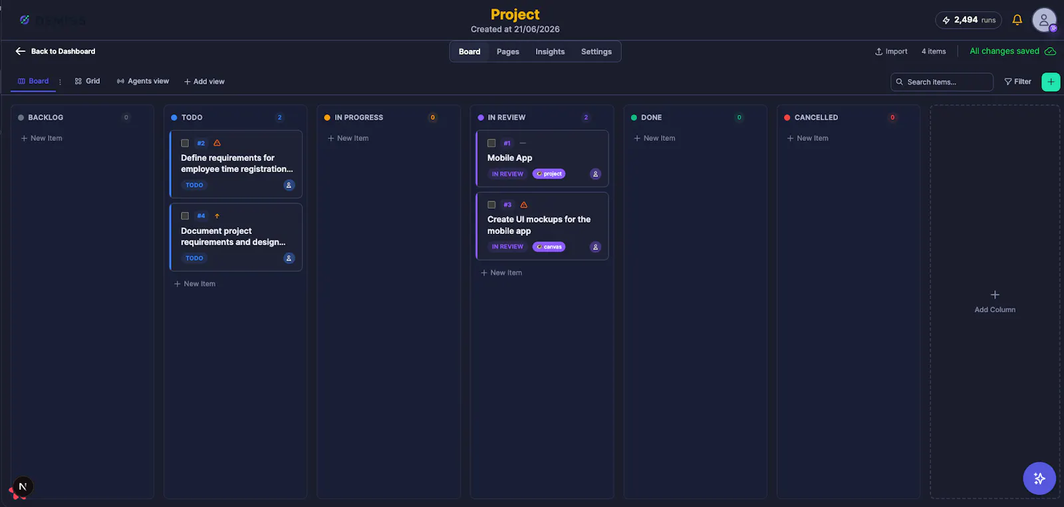Image resolution: width=1064 pixels, height=507 pixels.
Task: Click Add Column
Action: 995,302
